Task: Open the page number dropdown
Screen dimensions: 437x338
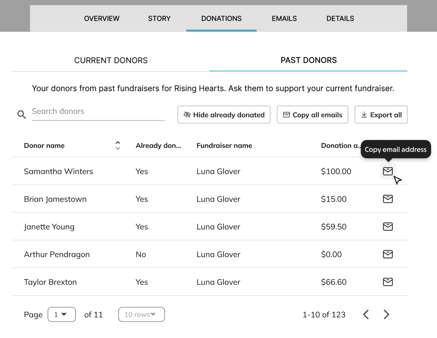Action: tap(62, 314)
